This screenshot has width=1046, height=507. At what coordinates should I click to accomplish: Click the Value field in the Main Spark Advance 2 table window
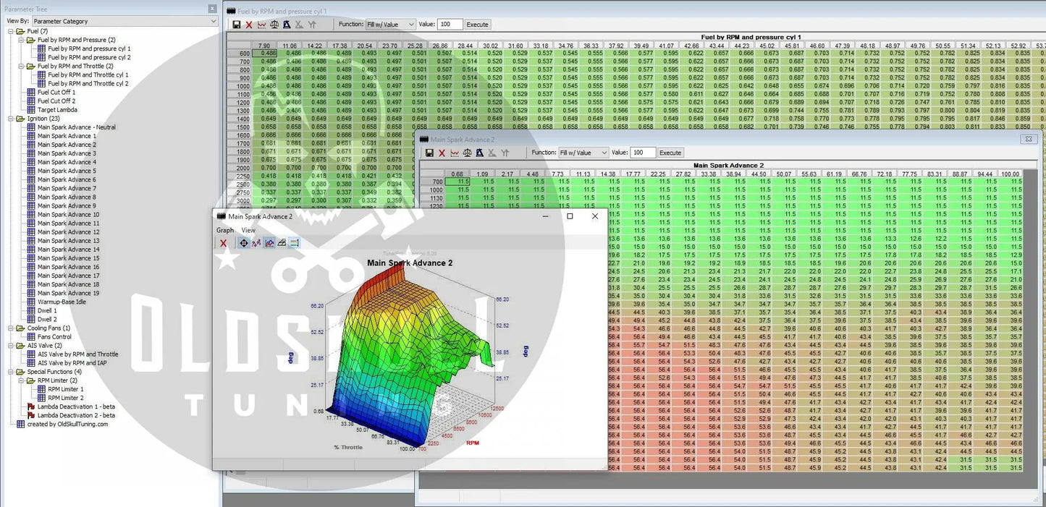[x=643, y=153]
